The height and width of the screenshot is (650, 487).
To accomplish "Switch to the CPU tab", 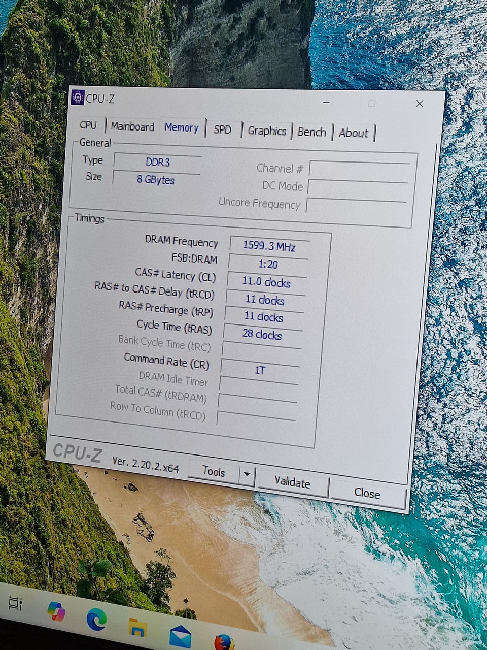I will coord(88,125).
